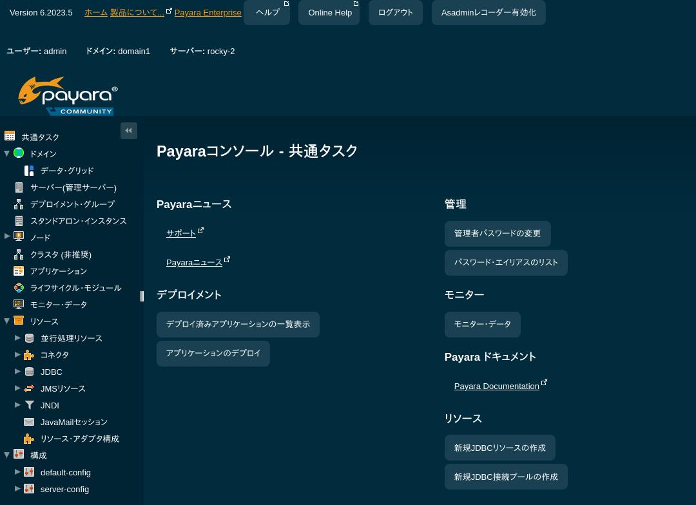
Task: Open ドメイン via its globe icon
Action: pyautogui.click(x=19, y=153)
